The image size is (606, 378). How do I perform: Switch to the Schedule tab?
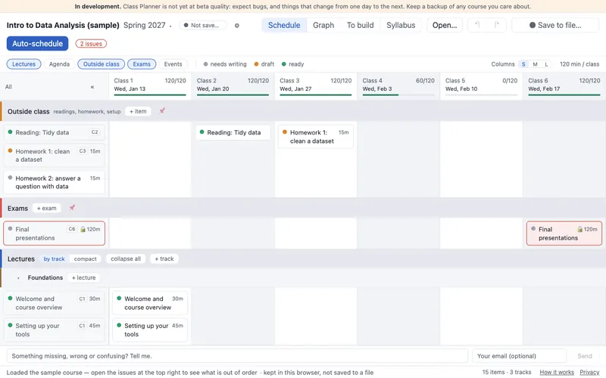[284, 25]
